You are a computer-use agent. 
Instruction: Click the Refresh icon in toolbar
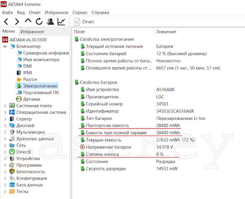coord(39,22)
